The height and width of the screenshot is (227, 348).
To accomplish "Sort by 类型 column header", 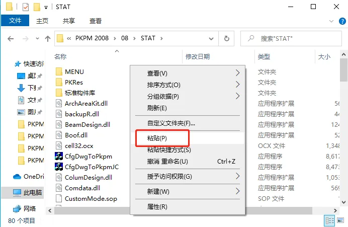I will pyautogui.click(x=264, y=57).
